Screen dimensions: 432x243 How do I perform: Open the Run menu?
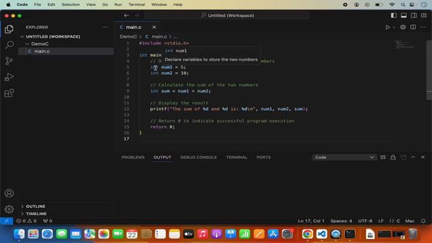click(x=118, y=5)
